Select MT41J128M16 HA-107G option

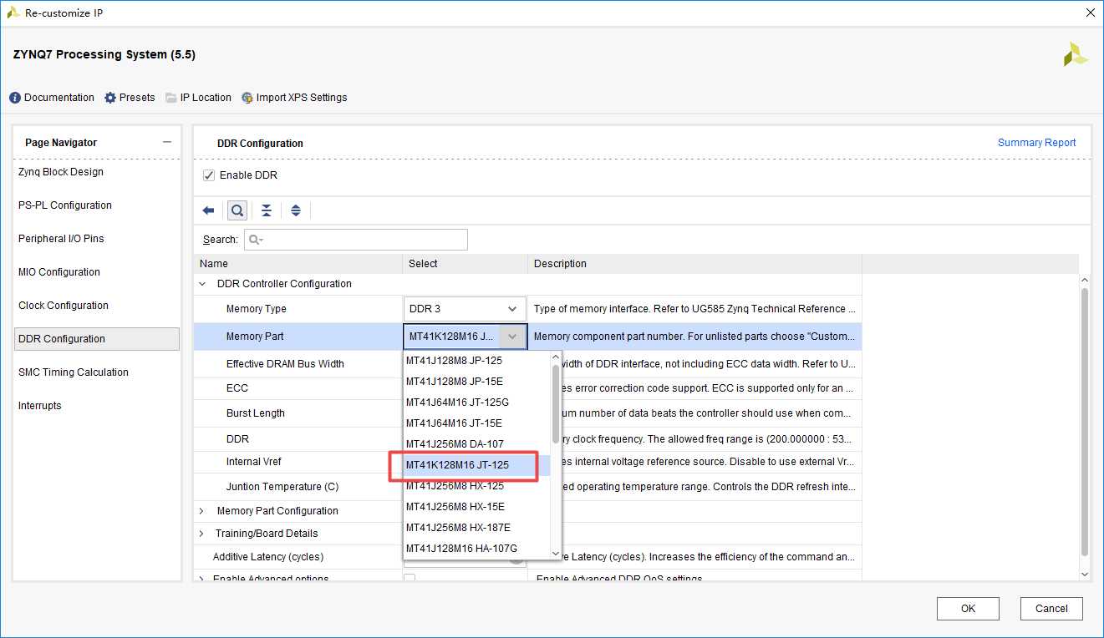[476, 549]
